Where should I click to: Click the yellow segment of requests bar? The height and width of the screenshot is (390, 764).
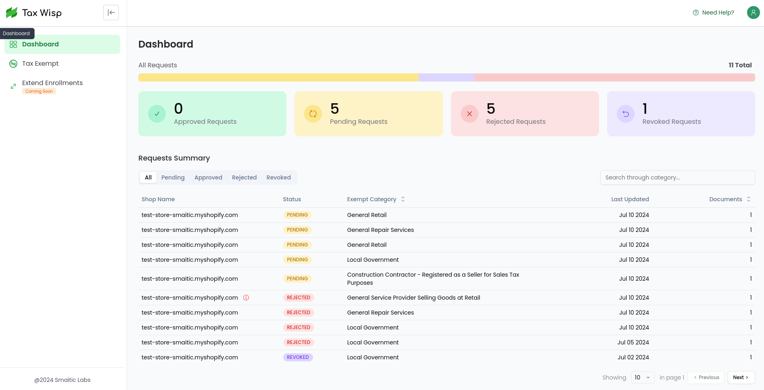pos(278,77)
